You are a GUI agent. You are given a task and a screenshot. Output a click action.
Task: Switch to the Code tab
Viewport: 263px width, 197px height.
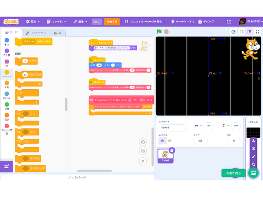tap(11, 32)
